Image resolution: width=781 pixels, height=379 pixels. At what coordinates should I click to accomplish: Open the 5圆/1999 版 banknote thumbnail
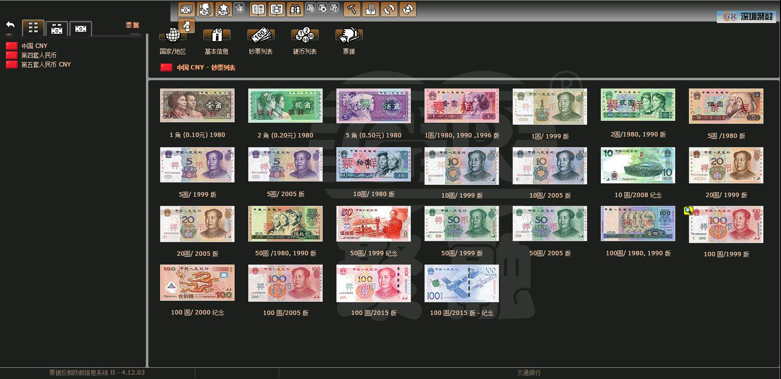pos(197,165)
